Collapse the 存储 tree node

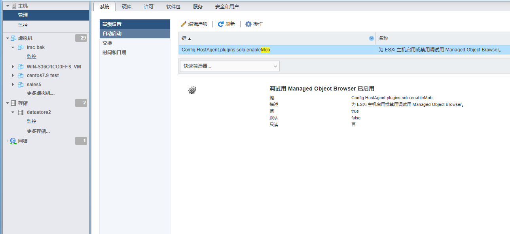[8, 103]
